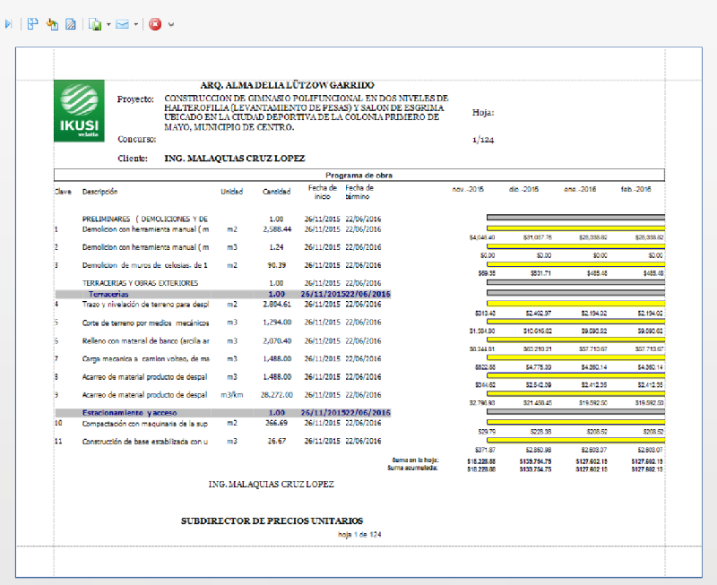717x585 pixels.
Task: Open the watermark settings icon
Action: click(x=71, y=24)
